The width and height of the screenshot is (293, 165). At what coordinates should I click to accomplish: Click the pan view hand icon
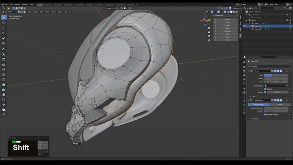209,32
